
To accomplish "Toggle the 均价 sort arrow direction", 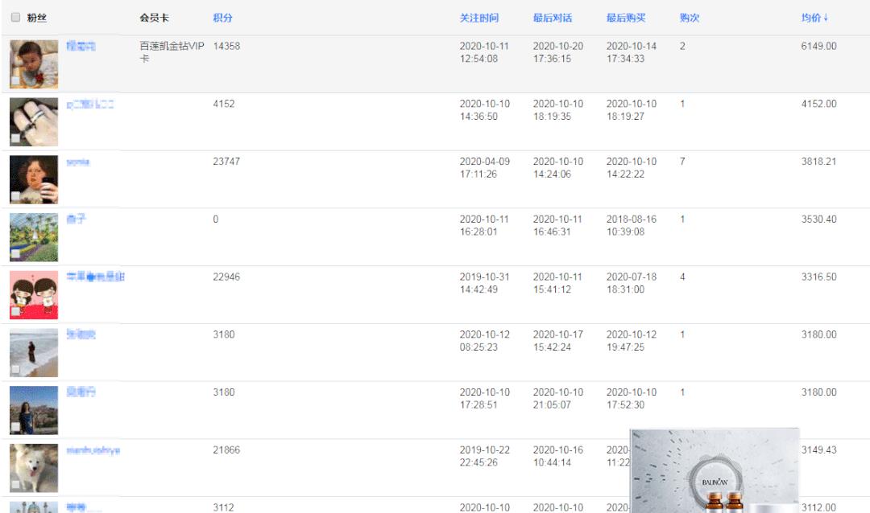I will click(814, 18).
